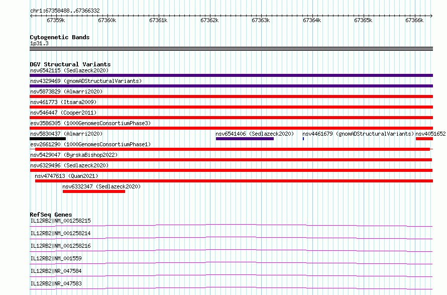Viewport: 447px width, 295px height.
Task: Open the nsv546447 (Cooper2011) entry
Action: click(x=63, y=113)
